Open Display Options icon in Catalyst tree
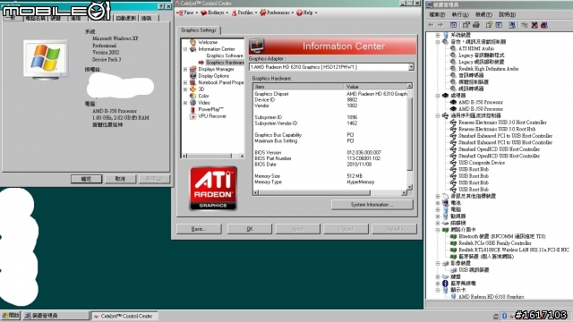This screenshot has width=573, height=322. tap(193, 75)
